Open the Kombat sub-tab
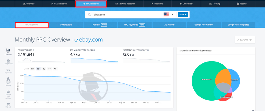The image size is (265, 111). pos(100,25)
